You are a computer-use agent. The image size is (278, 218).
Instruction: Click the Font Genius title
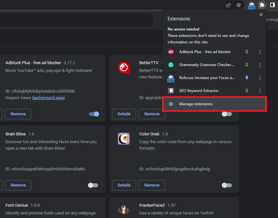click(17, 205)
